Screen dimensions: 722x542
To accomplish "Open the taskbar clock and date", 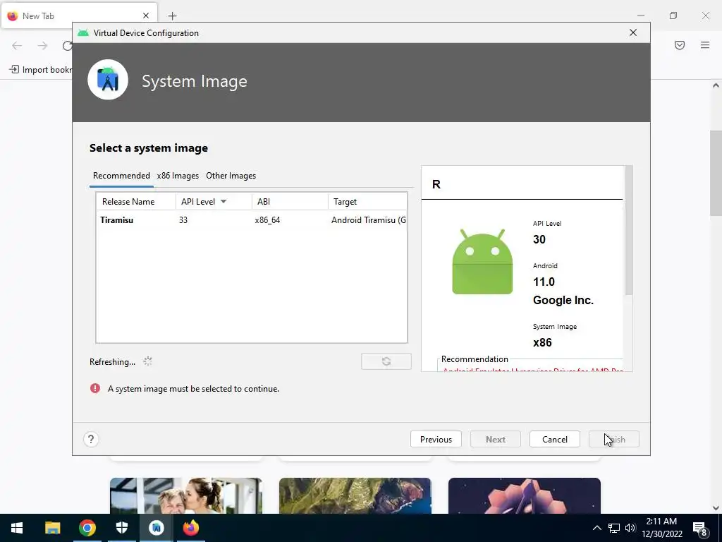I will [661, 528].
